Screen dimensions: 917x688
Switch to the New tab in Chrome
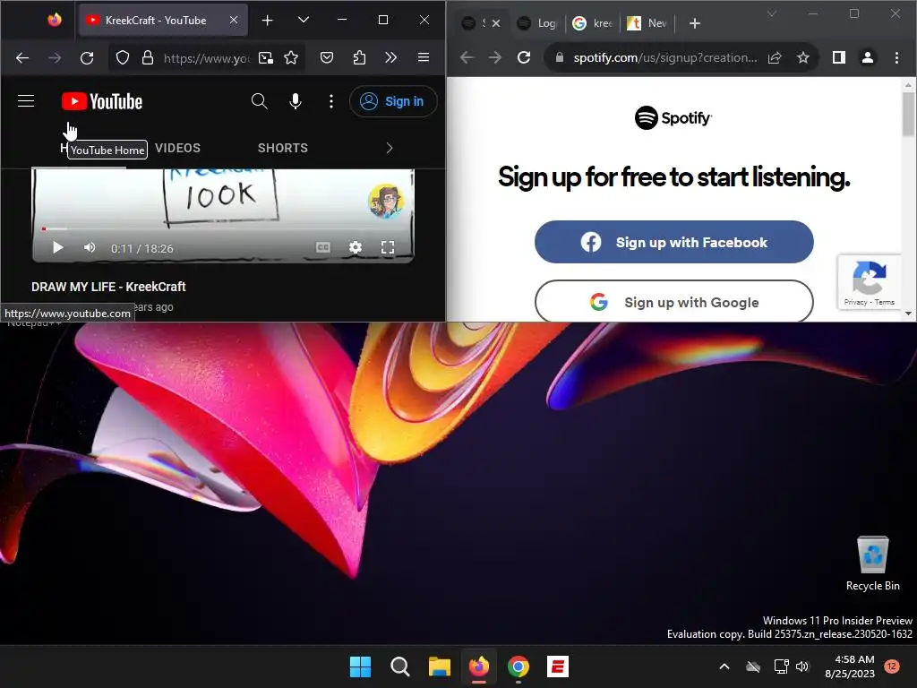coord(647,23)
